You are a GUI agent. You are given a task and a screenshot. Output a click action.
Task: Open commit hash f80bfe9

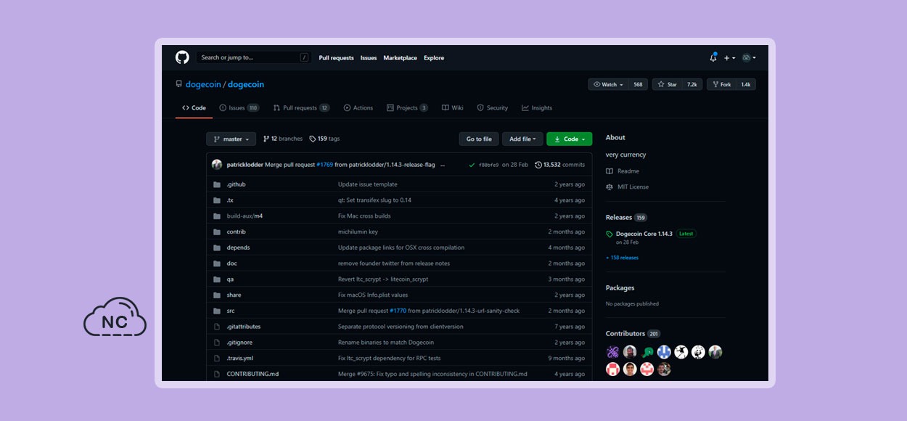(x=488, y=165)
